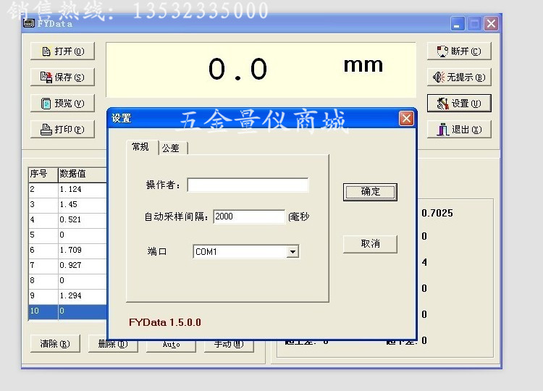Click the 0.7025 statistic value

tap(437, 213)
